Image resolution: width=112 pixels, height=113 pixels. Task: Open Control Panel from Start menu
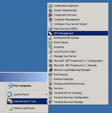[x=27, y=94]
